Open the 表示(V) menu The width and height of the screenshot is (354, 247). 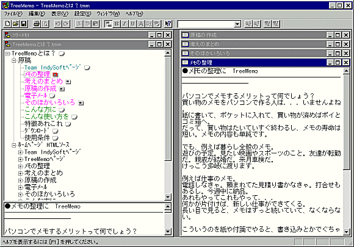tap(60, 14)
